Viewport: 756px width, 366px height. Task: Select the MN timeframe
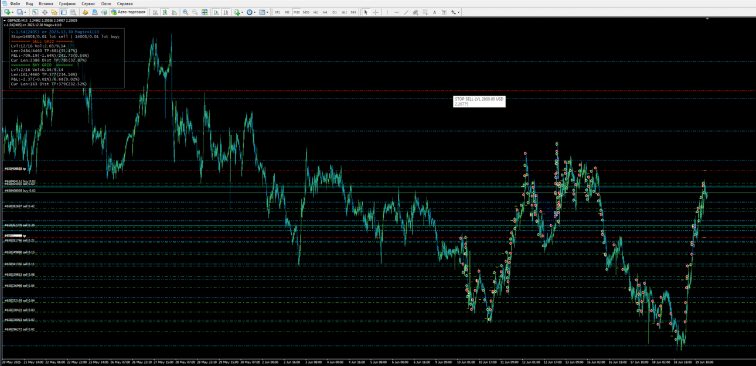353,12
